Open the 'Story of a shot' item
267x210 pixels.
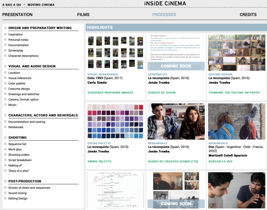coord(19,171)
